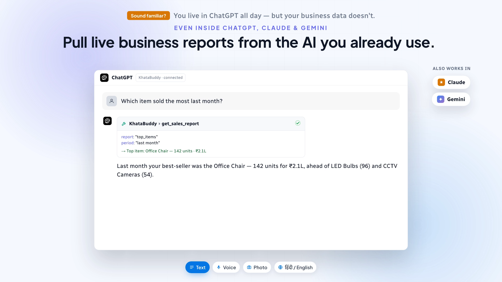502x282 pixels.
Task: Click the question 'Which item sold the most last month?'
Action: coord(172,101)
